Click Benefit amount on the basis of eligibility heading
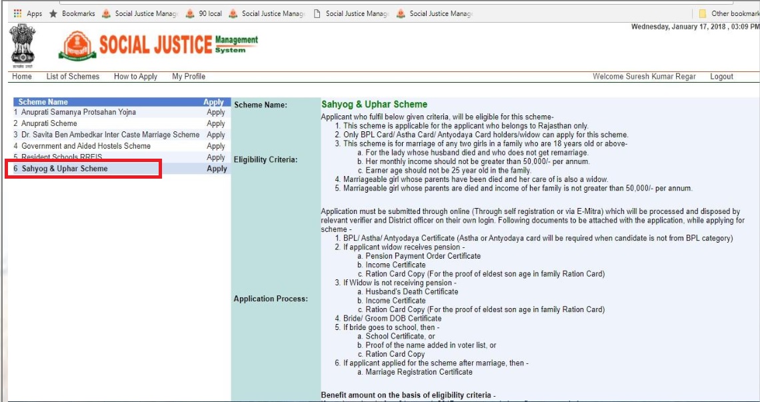 tap(408, 395)
